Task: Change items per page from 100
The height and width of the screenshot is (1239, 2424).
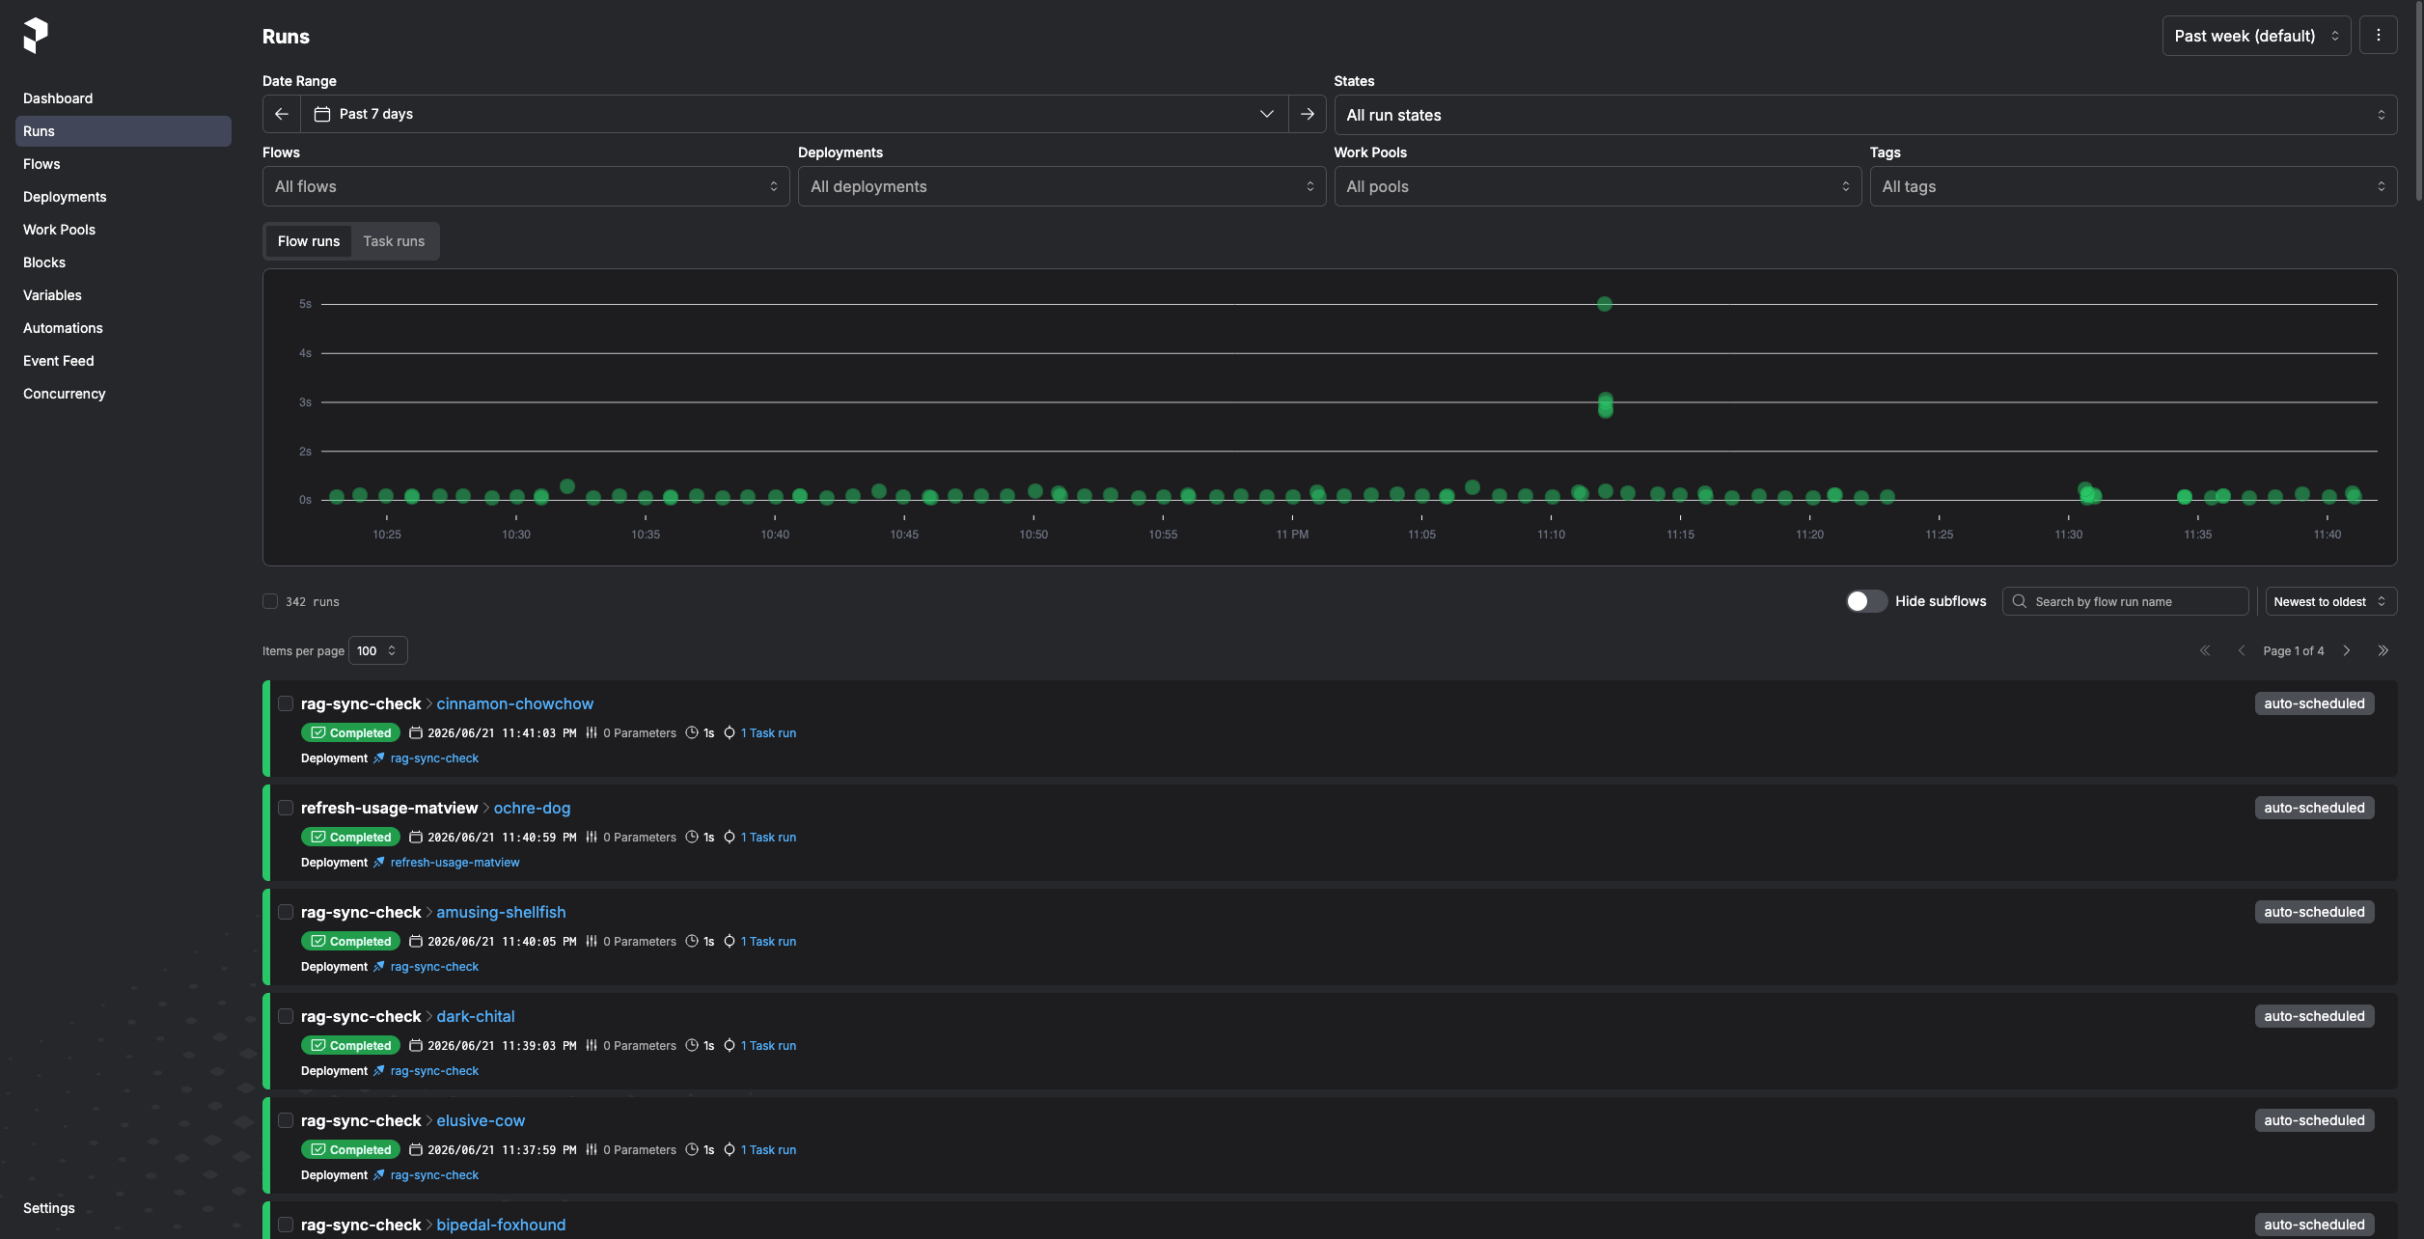Action: [x=377, y=650]
